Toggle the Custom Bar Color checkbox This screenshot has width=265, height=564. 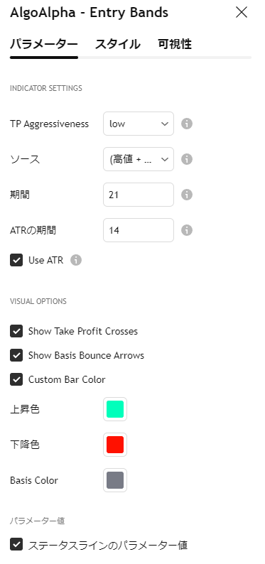pos(16,379)
